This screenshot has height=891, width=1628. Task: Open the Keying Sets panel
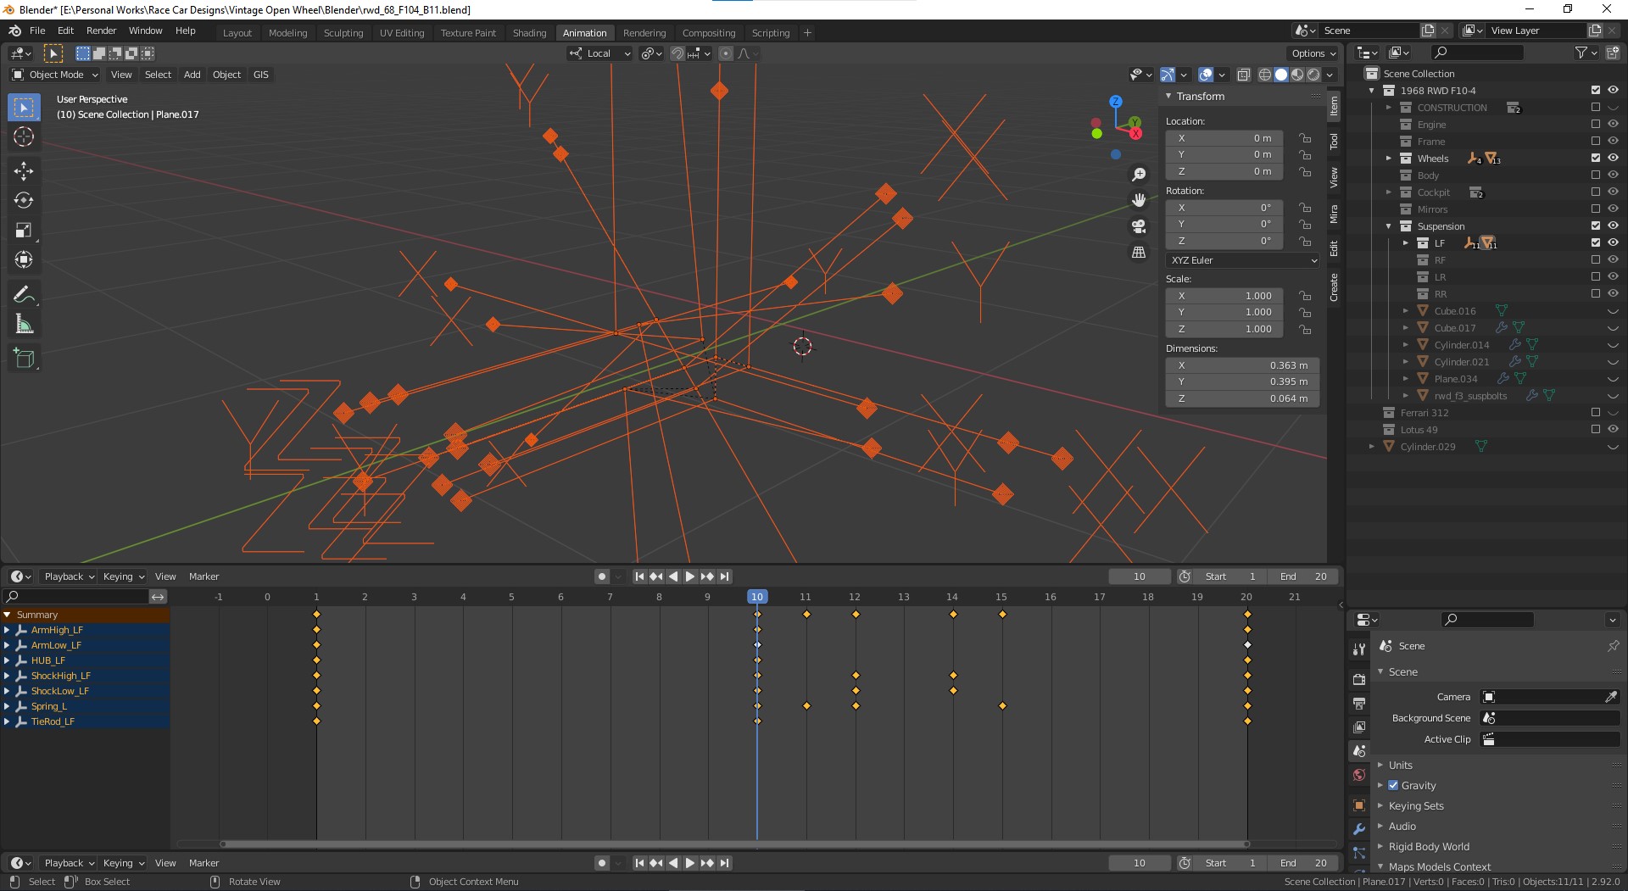[x=1415, y=806]
